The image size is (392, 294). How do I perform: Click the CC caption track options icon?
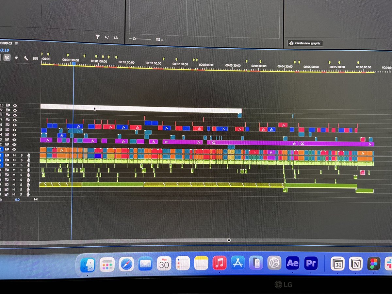tap(35, 58)
